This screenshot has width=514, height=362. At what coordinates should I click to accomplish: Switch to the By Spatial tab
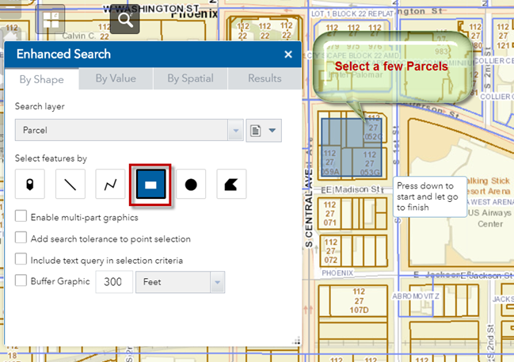190,78
